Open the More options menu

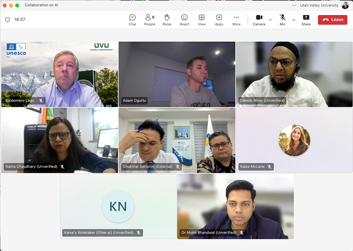(x=237, y=19)
